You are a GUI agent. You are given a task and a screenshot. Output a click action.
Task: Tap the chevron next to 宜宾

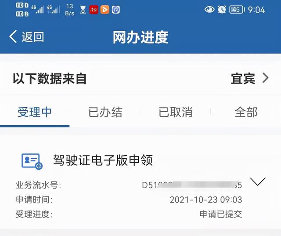coord(265,78)
